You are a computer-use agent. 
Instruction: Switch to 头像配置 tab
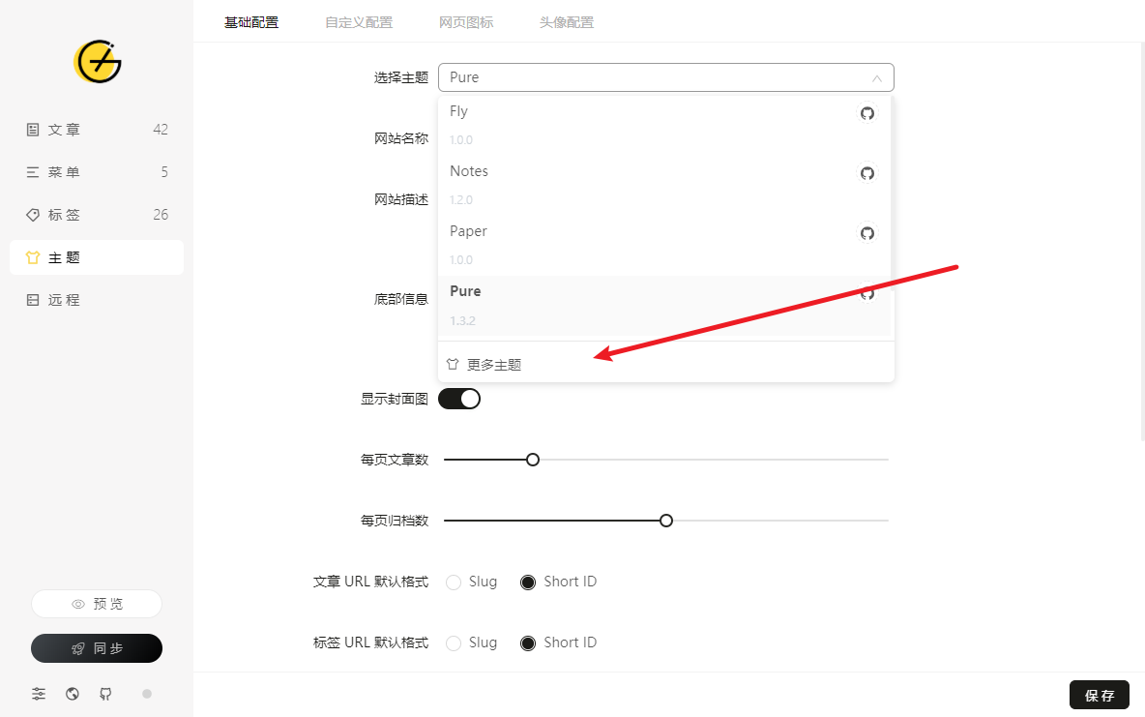(567, 22)
